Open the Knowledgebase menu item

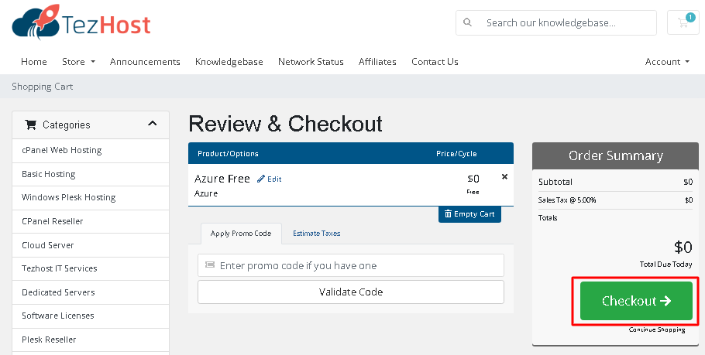point(229,62)
